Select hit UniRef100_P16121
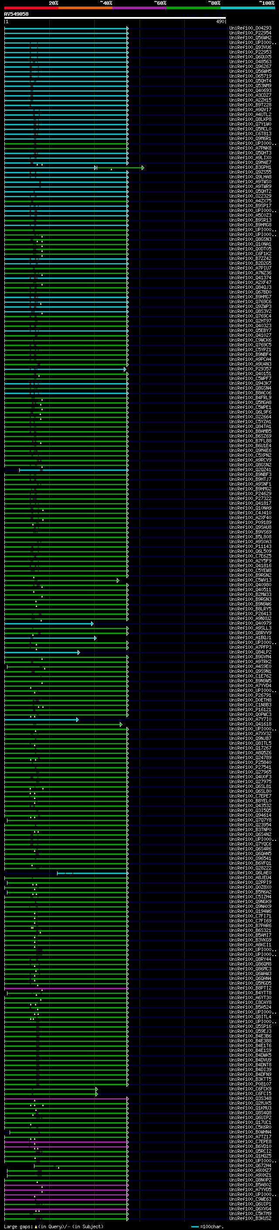Image resolution: width=279 pixels, height=1230 pixels. 250,709
